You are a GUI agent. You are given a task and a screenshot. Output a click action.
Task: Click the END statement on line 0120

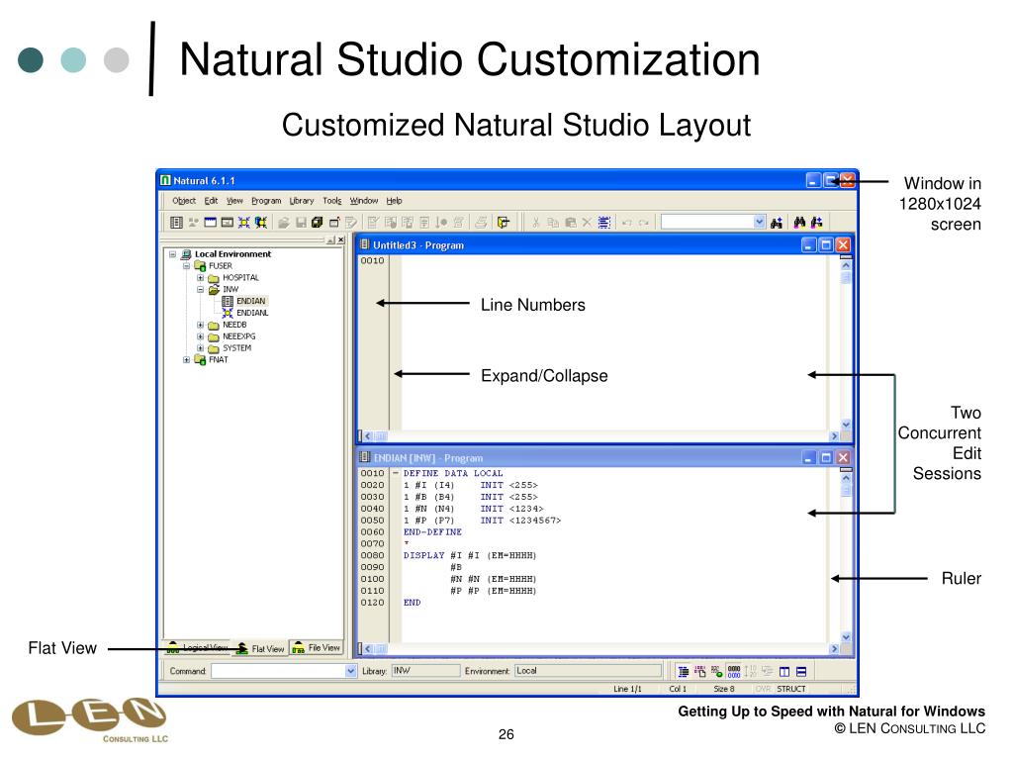tap(413, 603)
